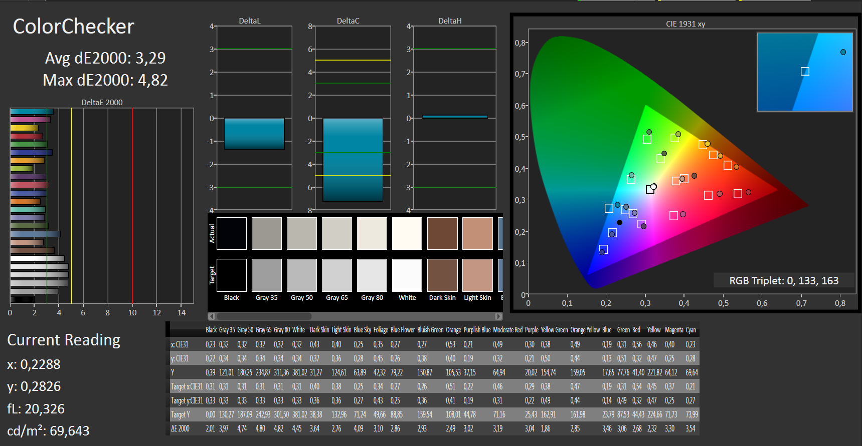Image resolution: width=862 pixels, height=446 pixels.
Task: Select the Actual Black swatch
Action: click(x=232, y=233)
